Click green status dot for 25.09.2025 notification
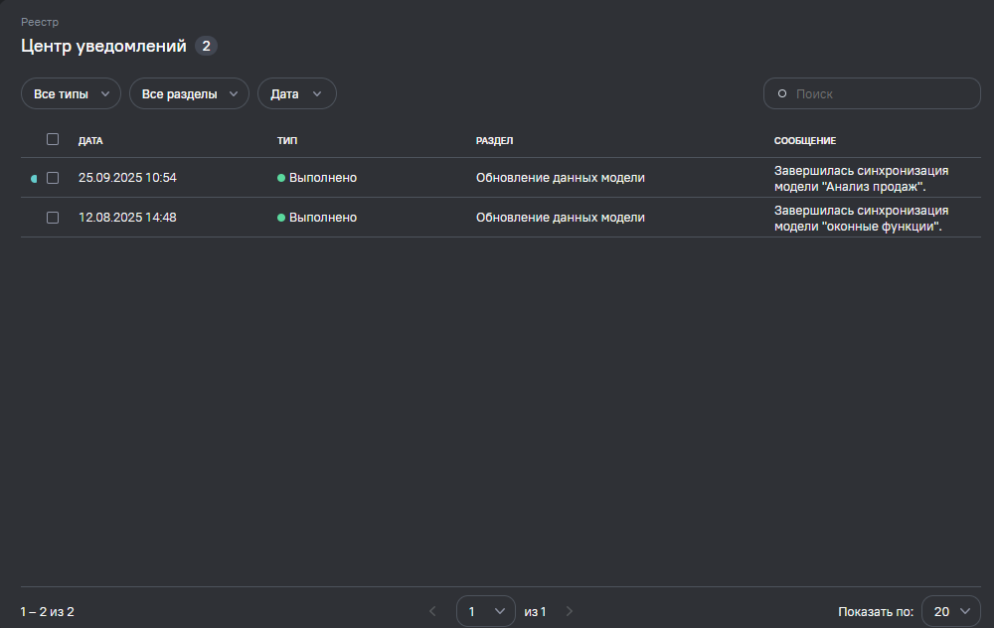Image resolution: width=994 pixels, height=628 pixels. 281,178
